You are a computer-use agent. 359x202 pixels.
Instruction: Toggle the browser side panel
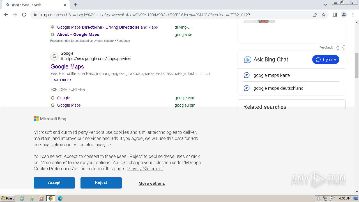pyautogui.click(x=335, y=15)
